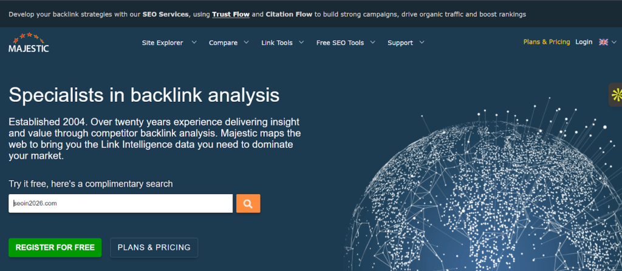Expand the language selector arrow beside the flag
The image size is (622, 271).
pyautogui.click(x=613, y=42)
